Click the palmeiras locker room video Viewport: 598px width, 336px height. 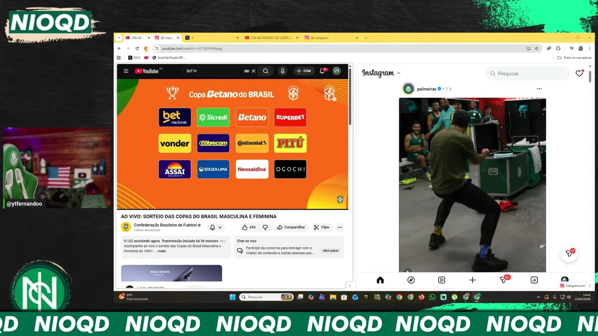pos(472,185)
